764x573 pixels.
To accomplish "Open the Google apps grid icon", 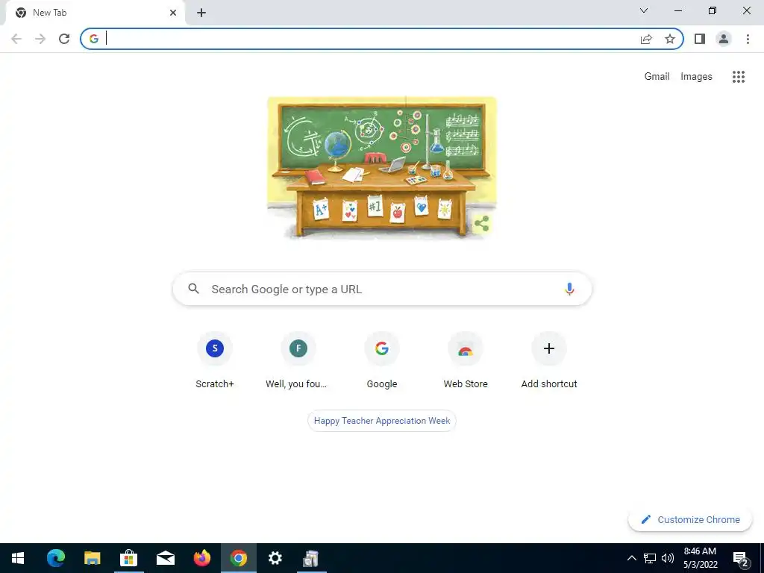I will click(739, 77).
